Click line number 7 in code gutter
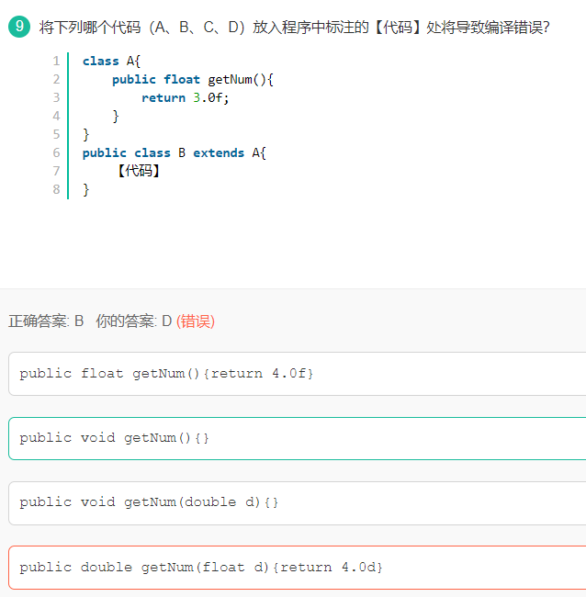Screen dimensions: 586x597 56,171
